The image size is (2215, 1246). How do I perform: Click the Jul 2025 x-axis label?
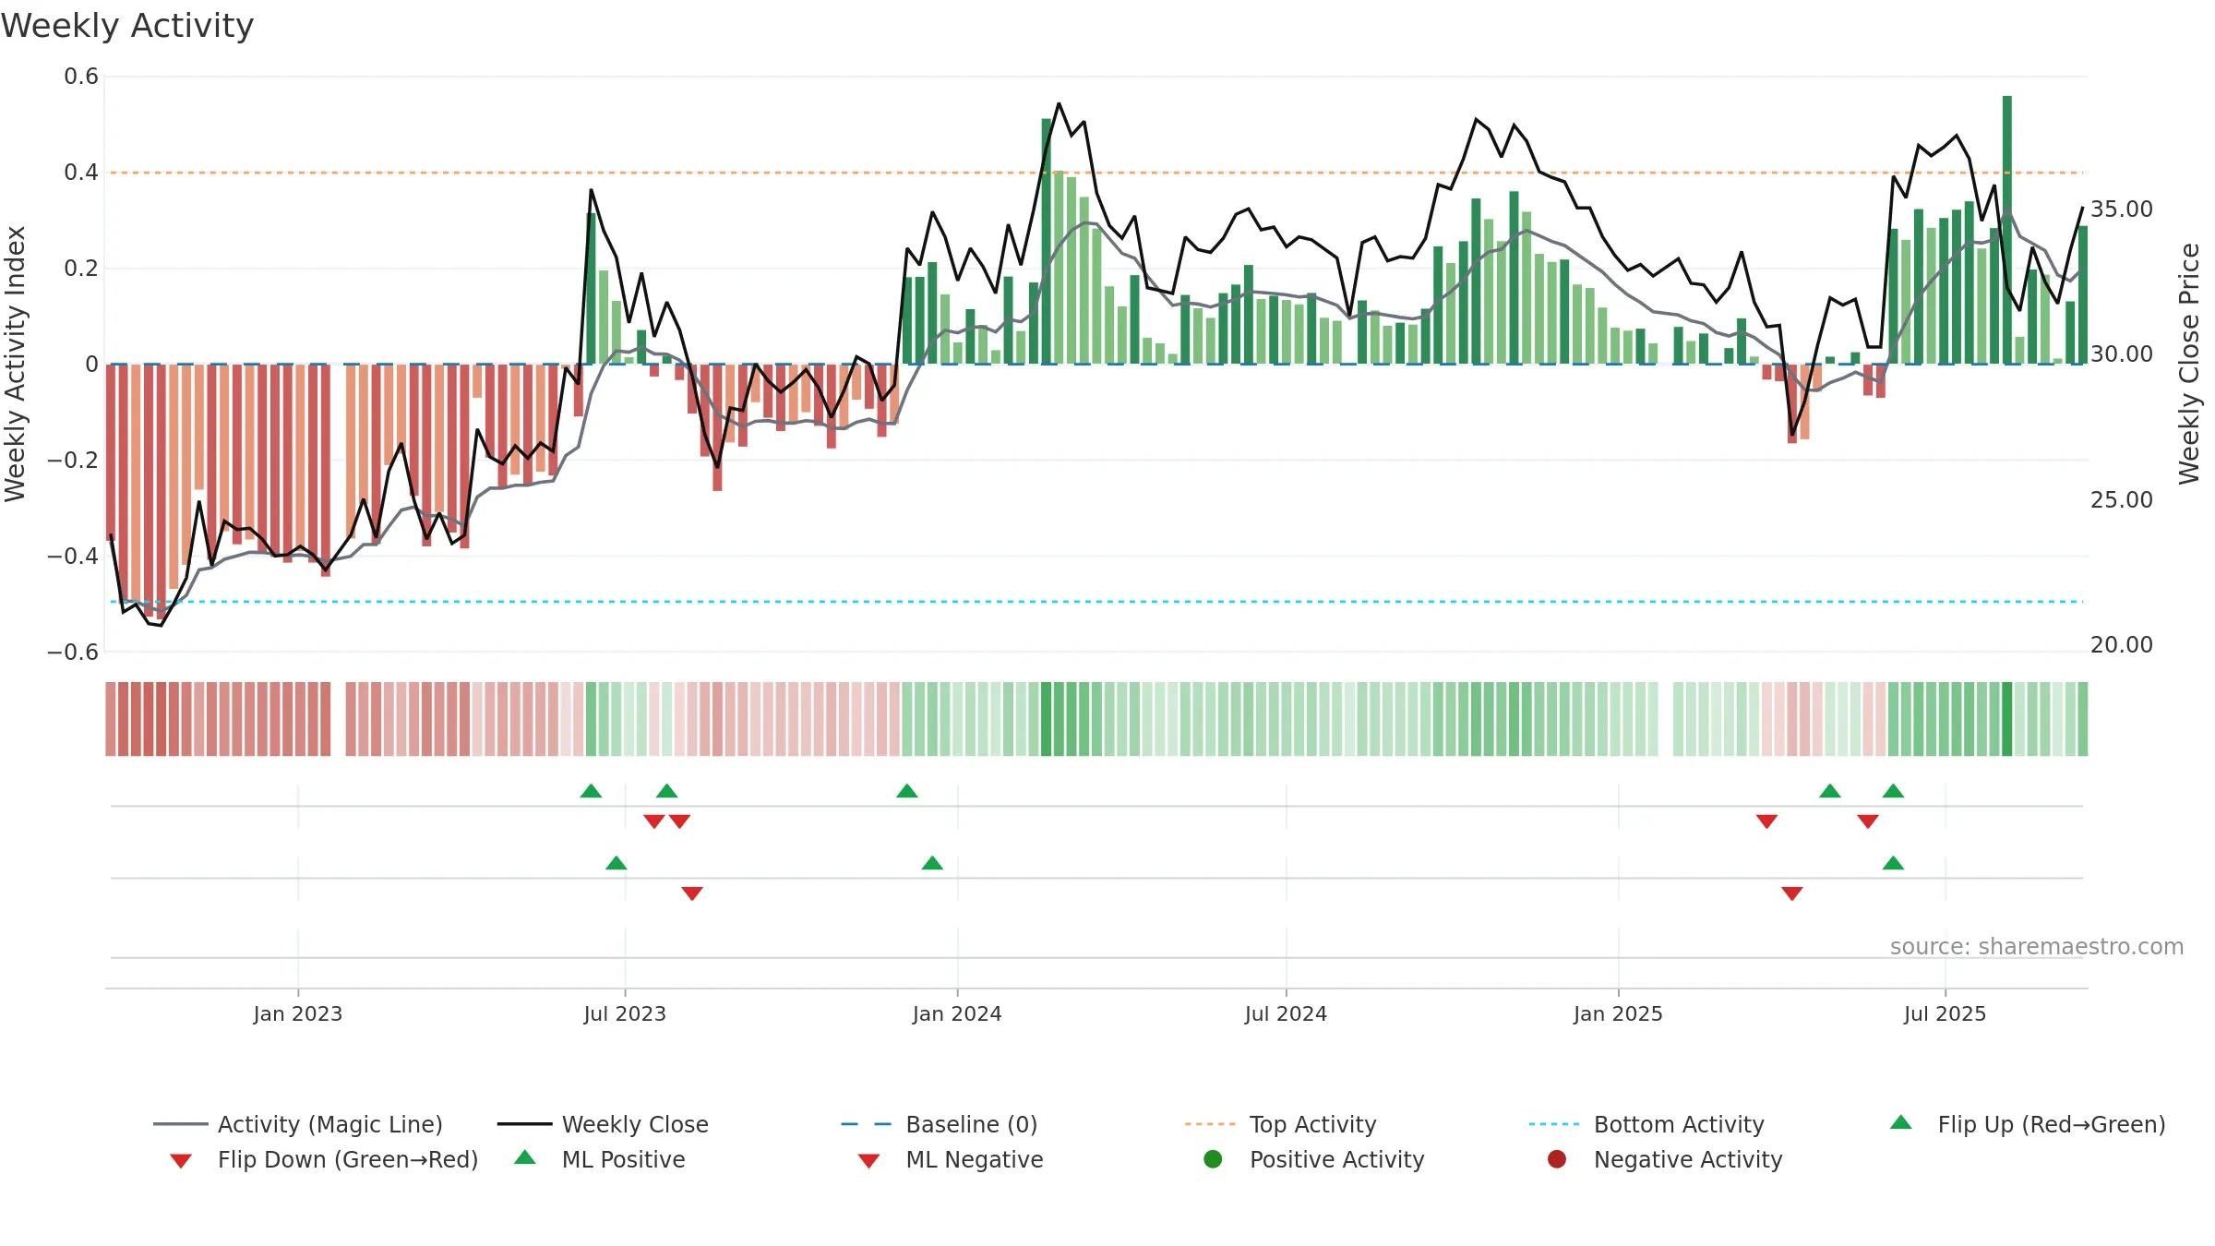pyautogui.click(x=1945, y=1013)
